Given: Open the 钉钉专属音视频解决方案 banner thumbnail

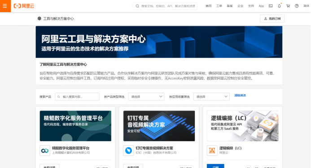Looking at the screenshot, I should pyautogui.click(x=159, y=126).
